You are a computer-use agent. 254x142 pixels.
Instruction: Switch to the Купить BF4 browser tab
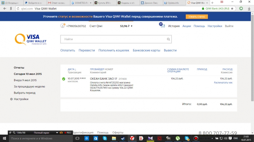[104, 3]
